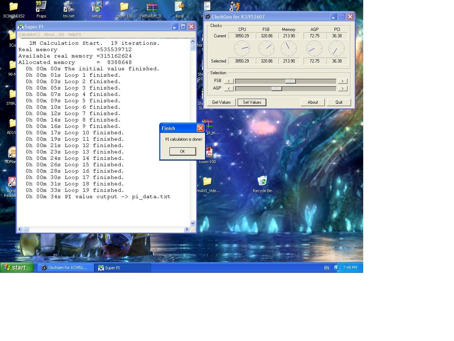Screen dimensions: 454x341
Task: Open the Recycle Bin icon
Action: pyautogui.click(x=262, y=181)
